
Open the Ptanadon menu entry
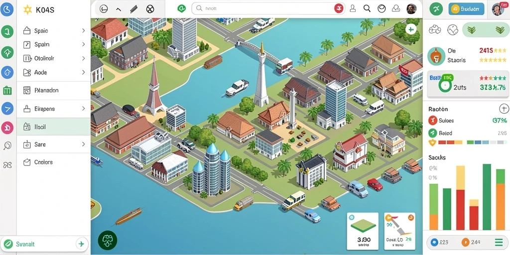pyautogui.click(x=54, y=91)
